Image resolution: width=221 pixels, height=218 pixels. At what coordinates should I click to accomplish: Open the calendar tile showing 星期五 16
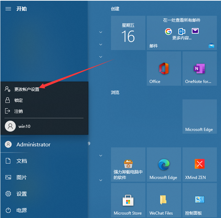tap(128, 33)
